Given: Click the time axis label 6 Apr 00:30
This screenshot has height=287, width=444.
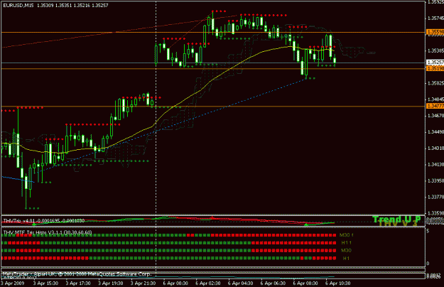Looking at the screenshot, I should point(175,283).
